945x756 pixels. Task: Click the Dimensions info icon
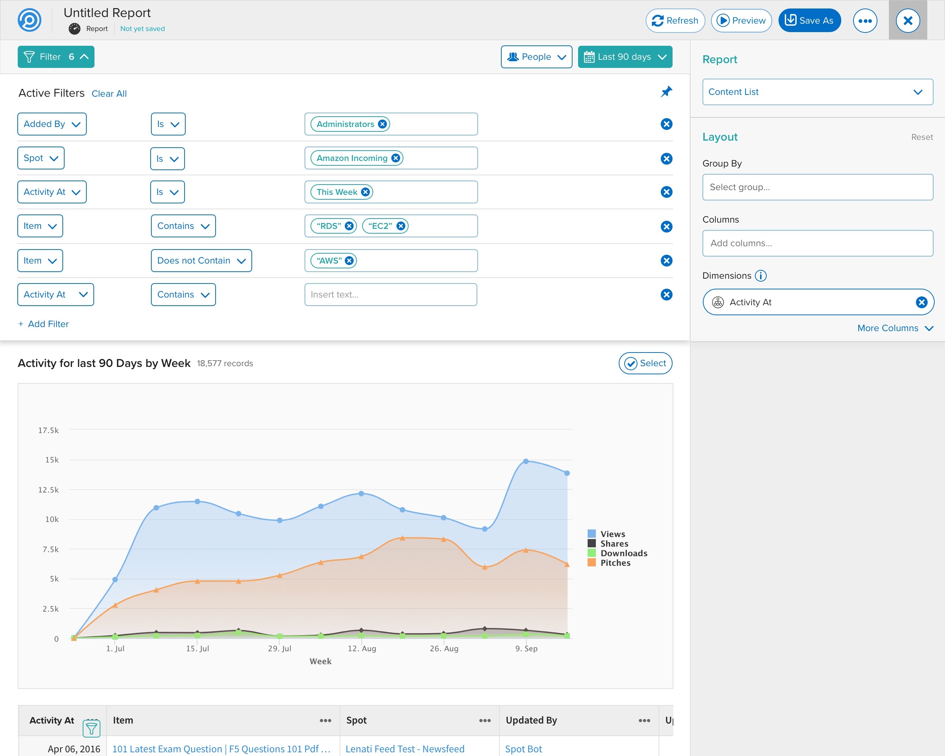click(760, 276)
